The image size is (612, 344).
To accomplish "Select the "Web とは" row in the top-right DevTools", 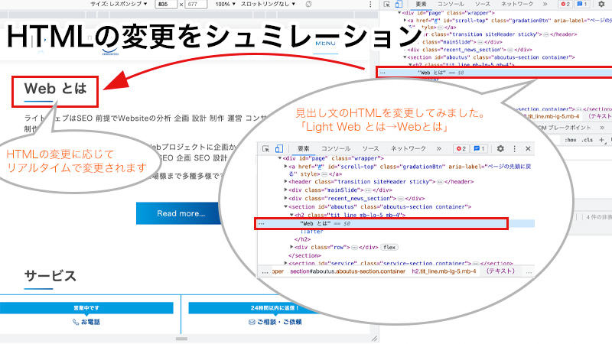I will coord(494,73).
